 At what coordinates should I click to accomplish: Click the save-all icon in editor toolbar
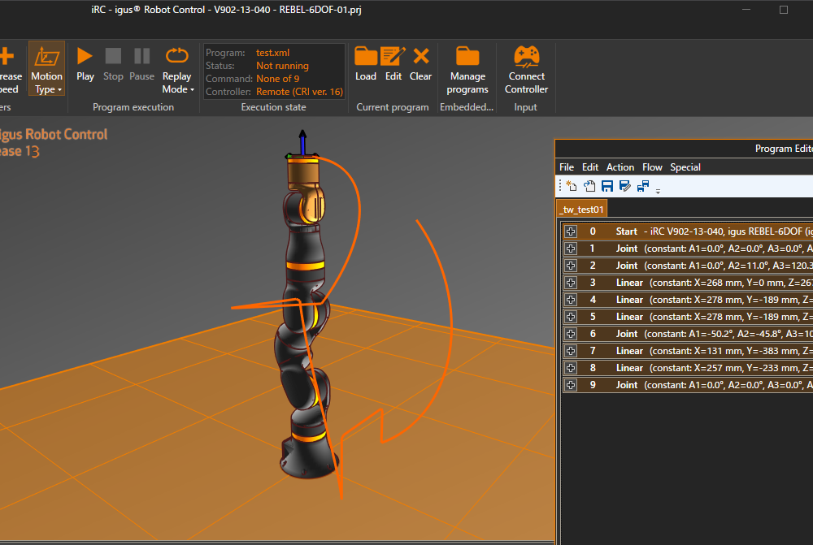click(642, 186)
